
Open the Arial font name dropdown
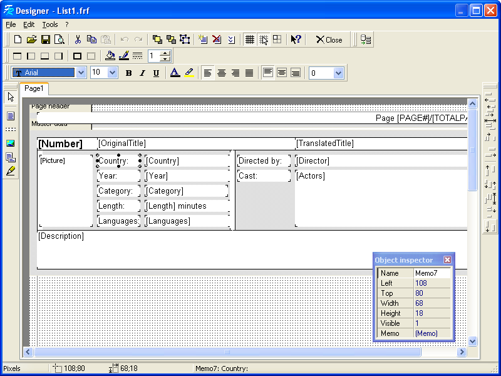click(81, 73)
